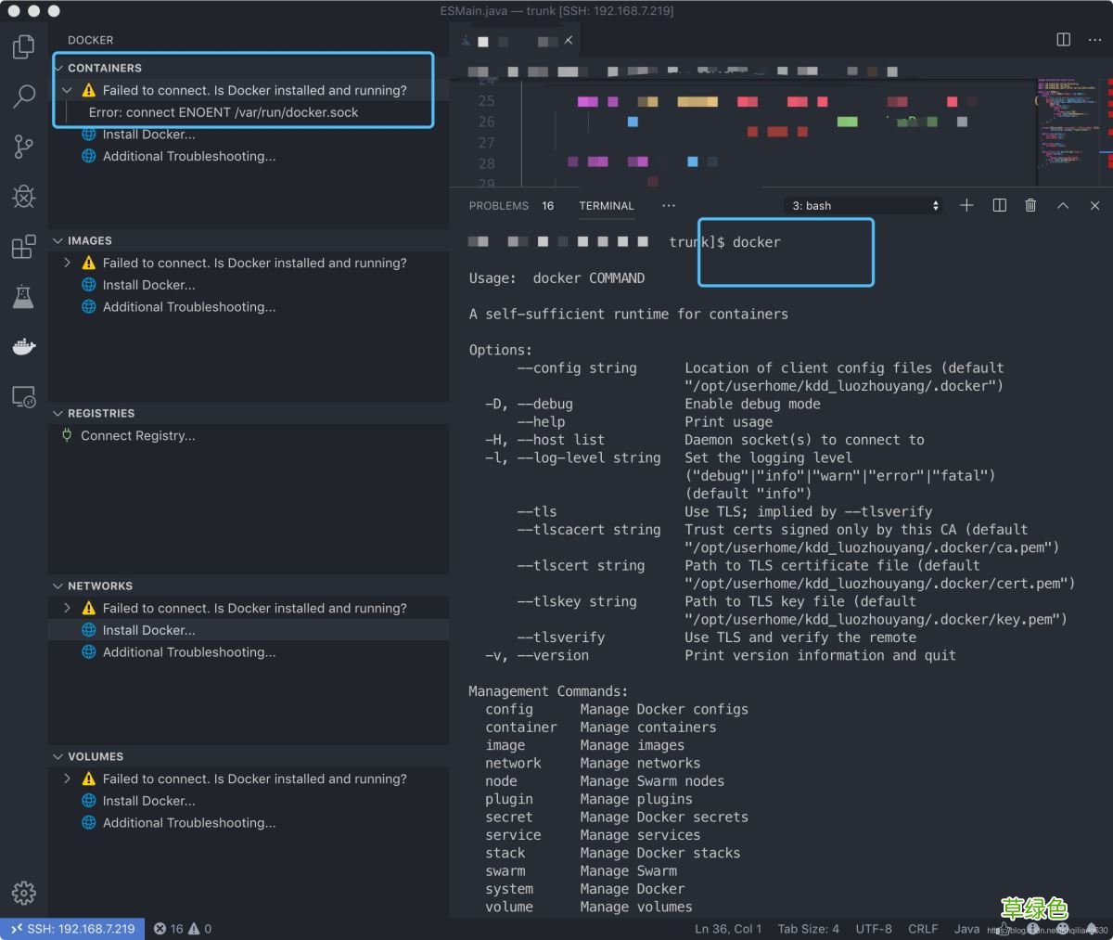Screen dimensions: 1113x940
Task: Close the open editor tab
Action: (x=569, y=40)
